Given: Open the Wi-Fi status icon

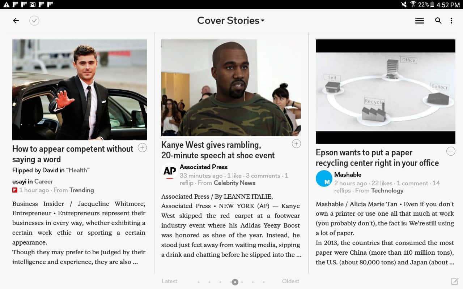Looking at the screenshot, I should point(413,4).
